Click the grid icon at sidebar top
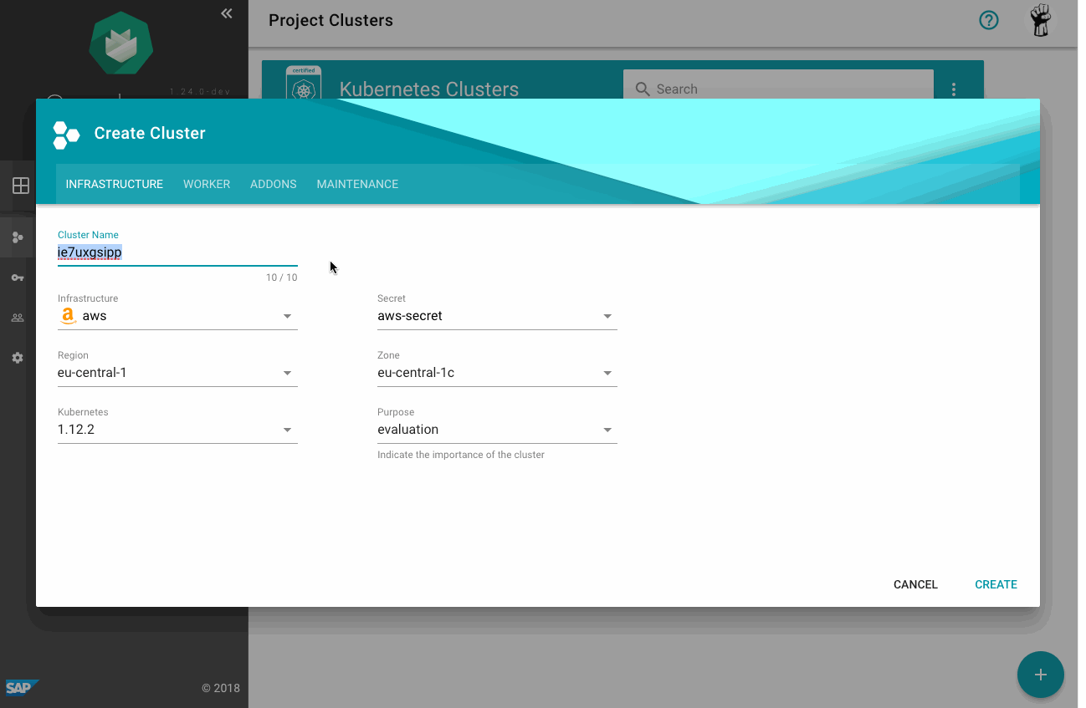Image resolution: width=1086 pixels, height=708 pixels. 20,186
